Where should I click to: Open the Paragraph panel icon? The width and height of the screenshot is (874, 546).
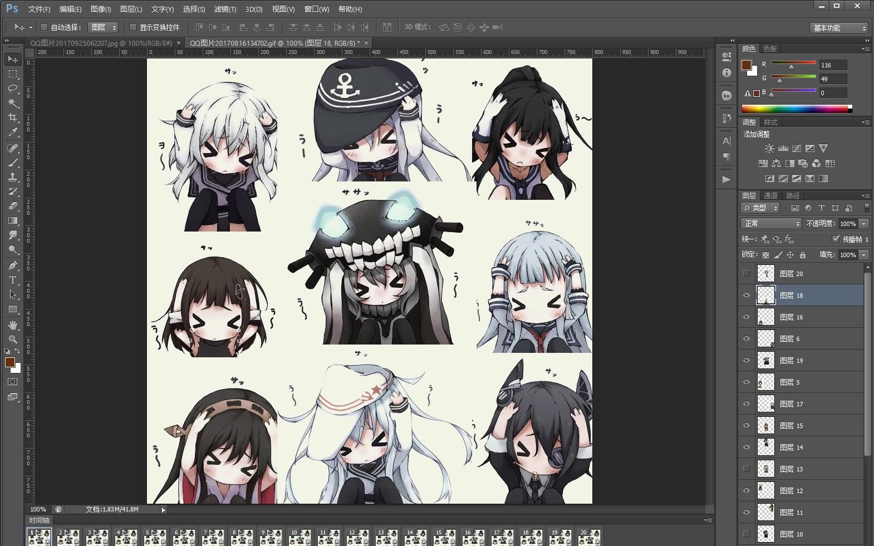coord(726,156)
